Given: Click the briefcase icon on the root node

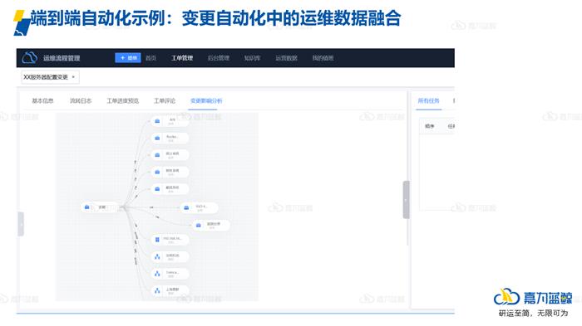Looking at the screenshot, I should click(86, 207).
